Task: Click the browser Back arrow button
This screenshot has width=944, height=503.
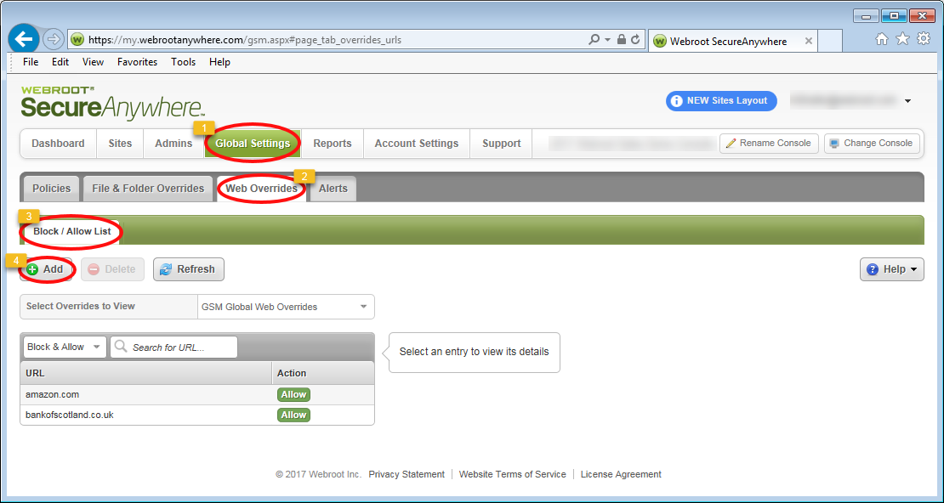Action: (x=24, y=40)
